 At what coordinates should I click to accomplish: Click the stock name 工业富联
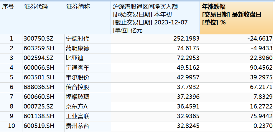pyautogui.click(x=78, y=116)
